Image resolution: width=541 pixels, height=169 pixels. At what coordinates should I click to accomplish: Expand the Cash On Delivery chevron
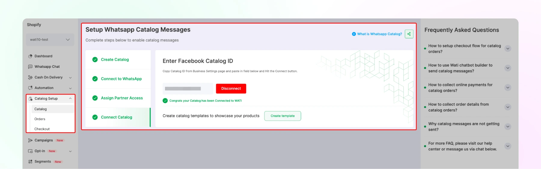click(x=70, y=78)
